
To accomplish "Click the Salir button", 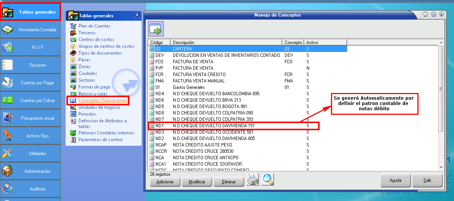I will [x=427, y=180].
